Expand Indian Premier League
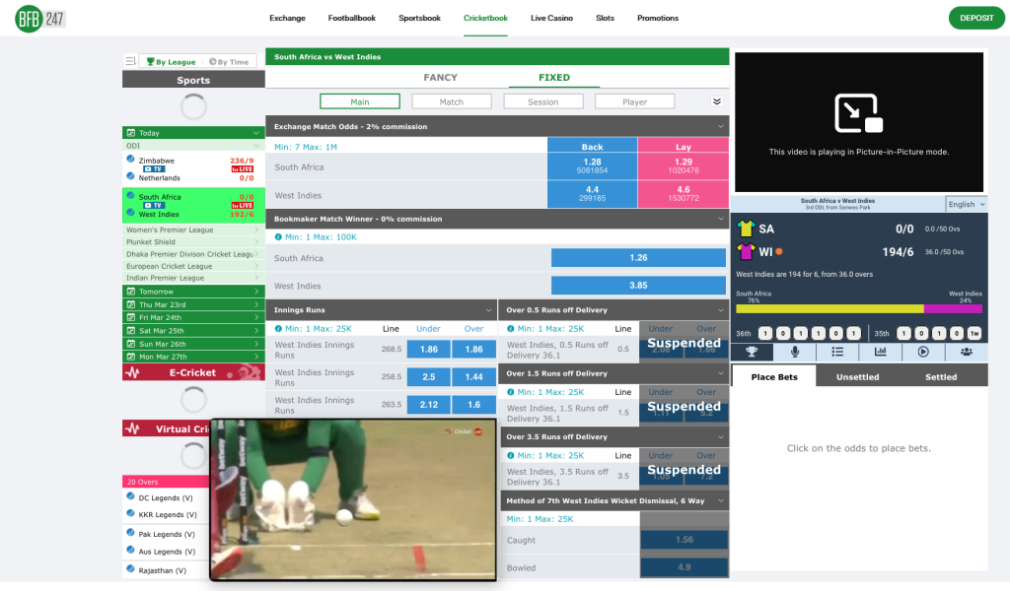 [x=193, y=278]
